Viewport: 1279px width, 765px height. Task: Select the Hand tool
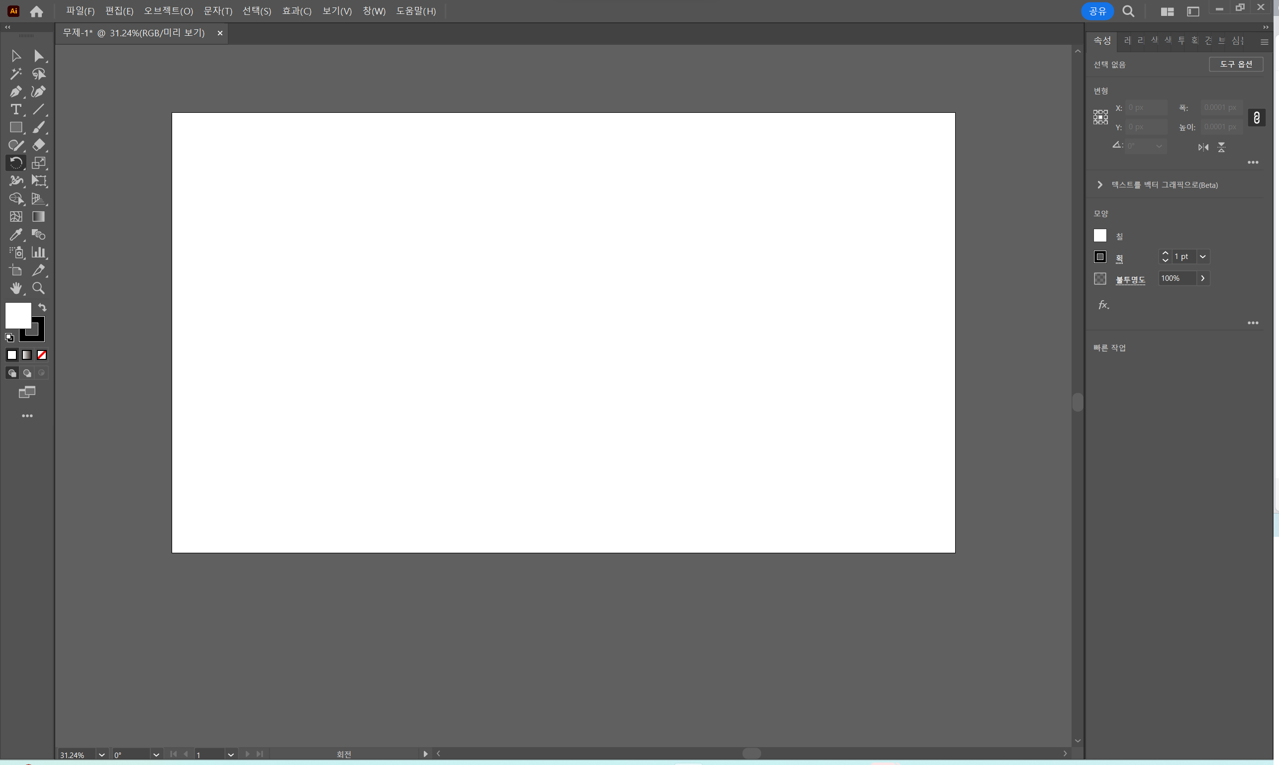click(x=15, y=288)
